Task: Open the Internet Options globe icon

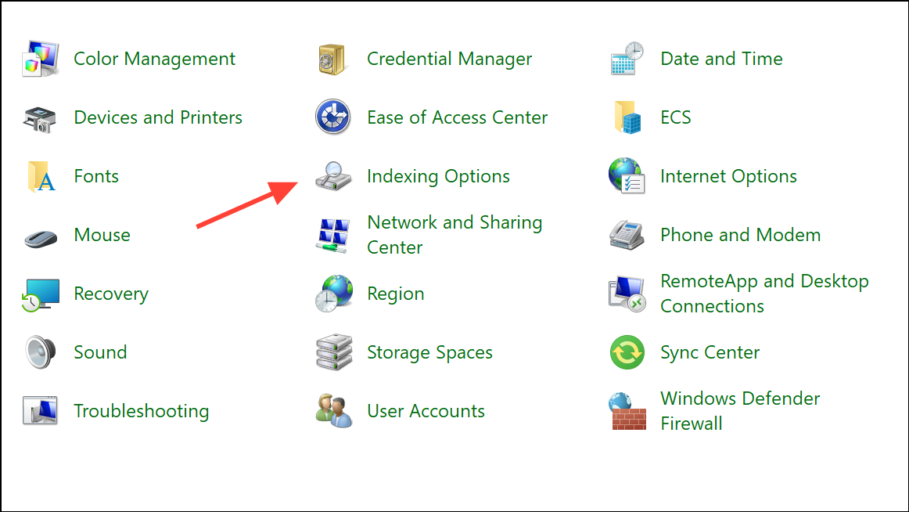Action: coord(627,175)
